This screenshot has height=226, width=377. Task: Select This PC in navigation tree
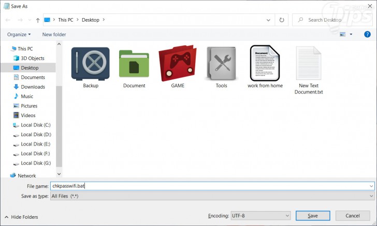coord(25,49)
